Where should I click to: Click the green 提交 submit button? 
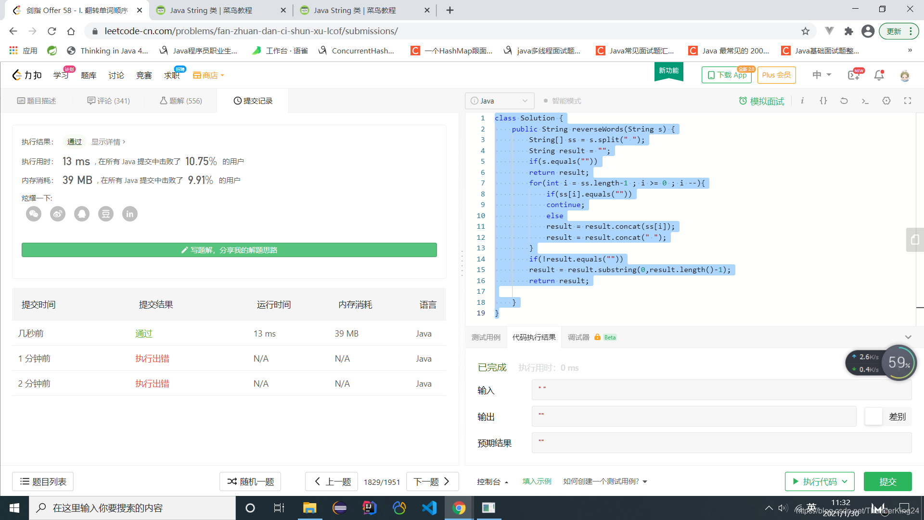887,481
